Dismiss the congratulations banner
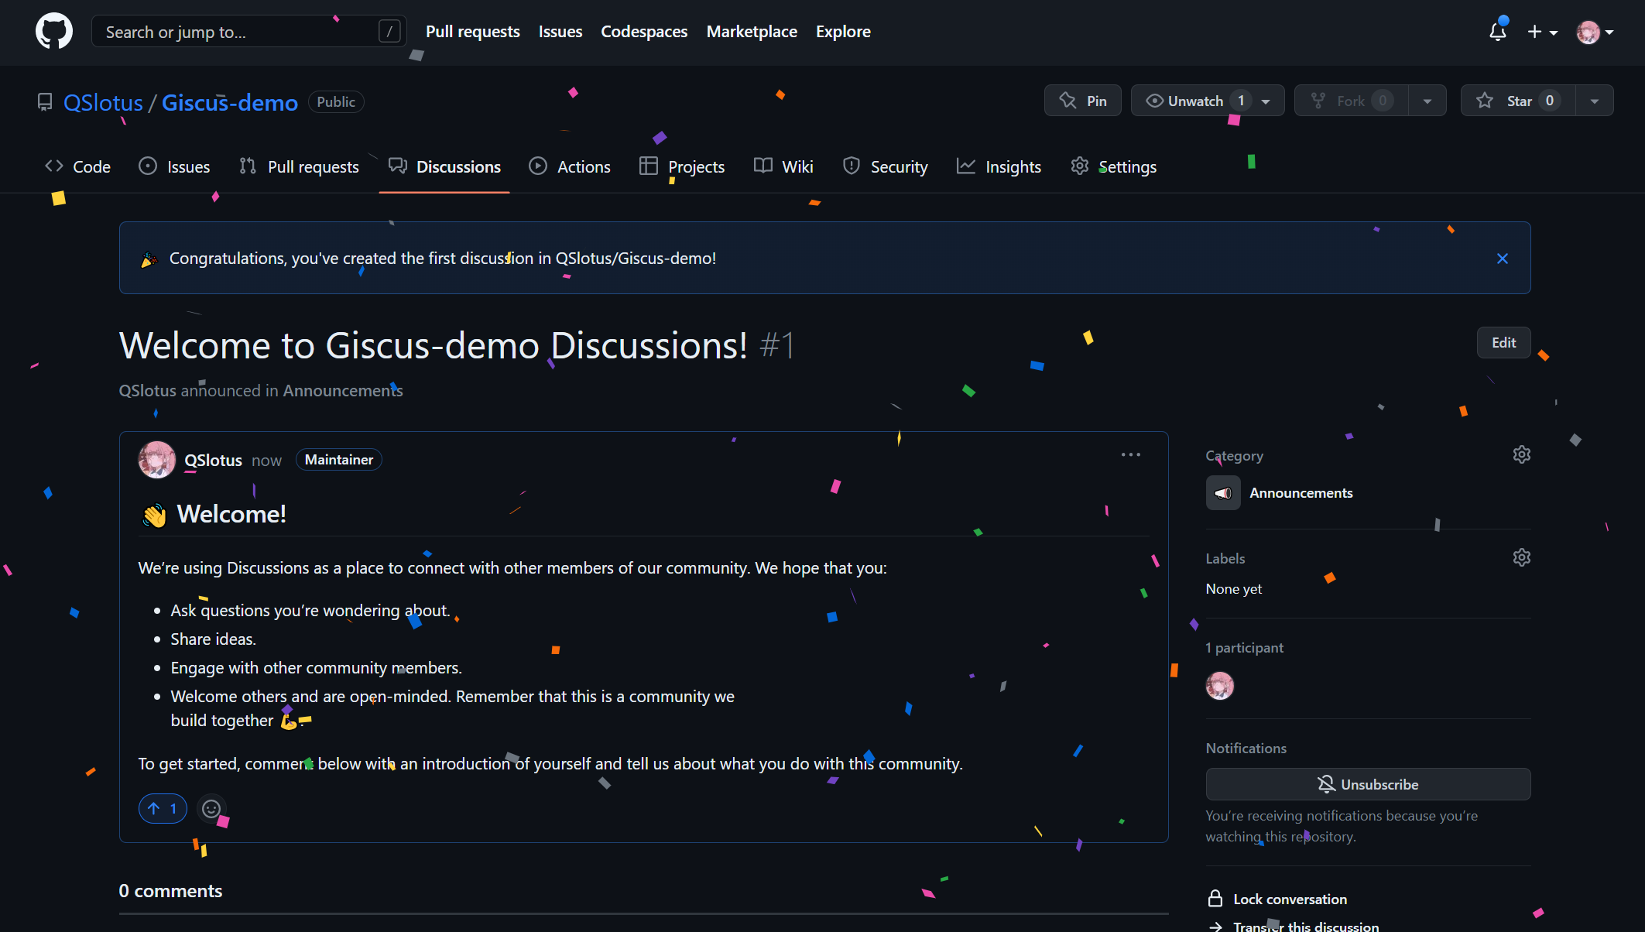The image size is (1645, 932). [x=1502, y=259]
